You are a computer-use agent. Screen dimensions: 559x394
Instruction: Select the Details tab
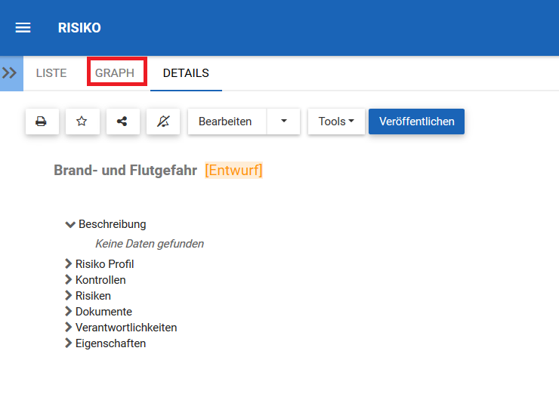[x=186, y=73]
